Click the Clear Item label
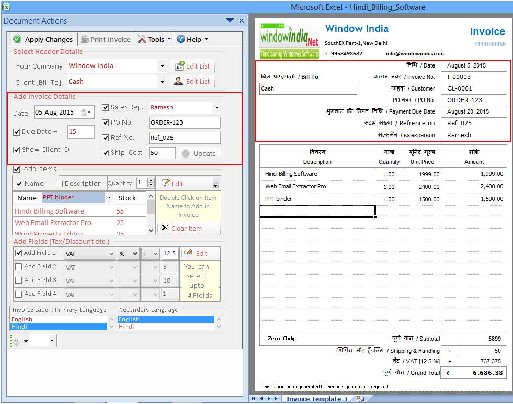Viewport: 513px width, 404px height. click(x=186, y=229)
